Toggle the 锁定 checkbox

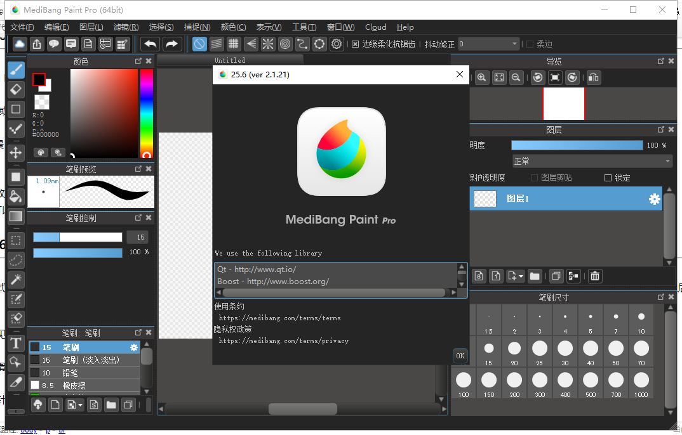tap(608, 178)
